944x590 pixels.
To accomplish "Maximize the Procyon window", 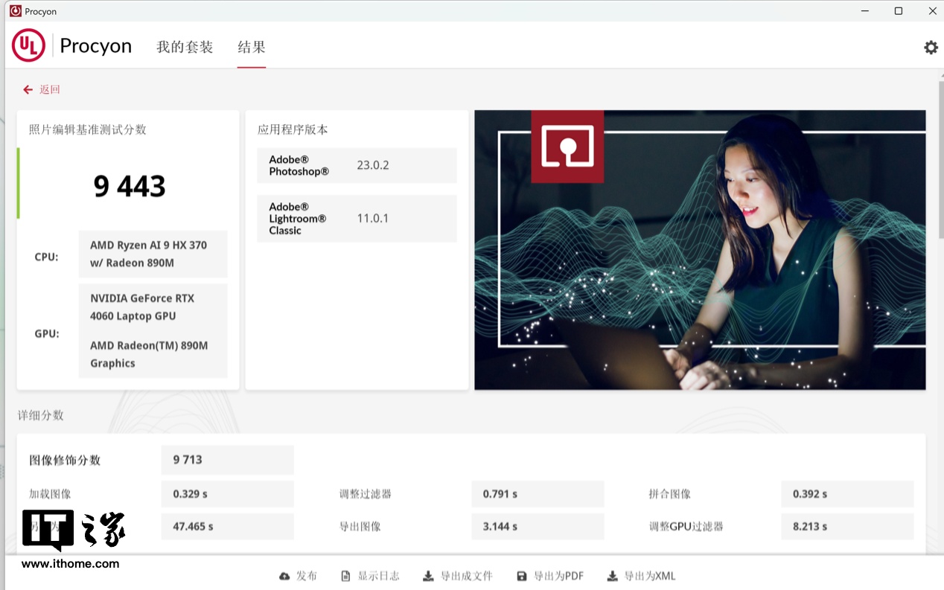I will click(899, 11).
